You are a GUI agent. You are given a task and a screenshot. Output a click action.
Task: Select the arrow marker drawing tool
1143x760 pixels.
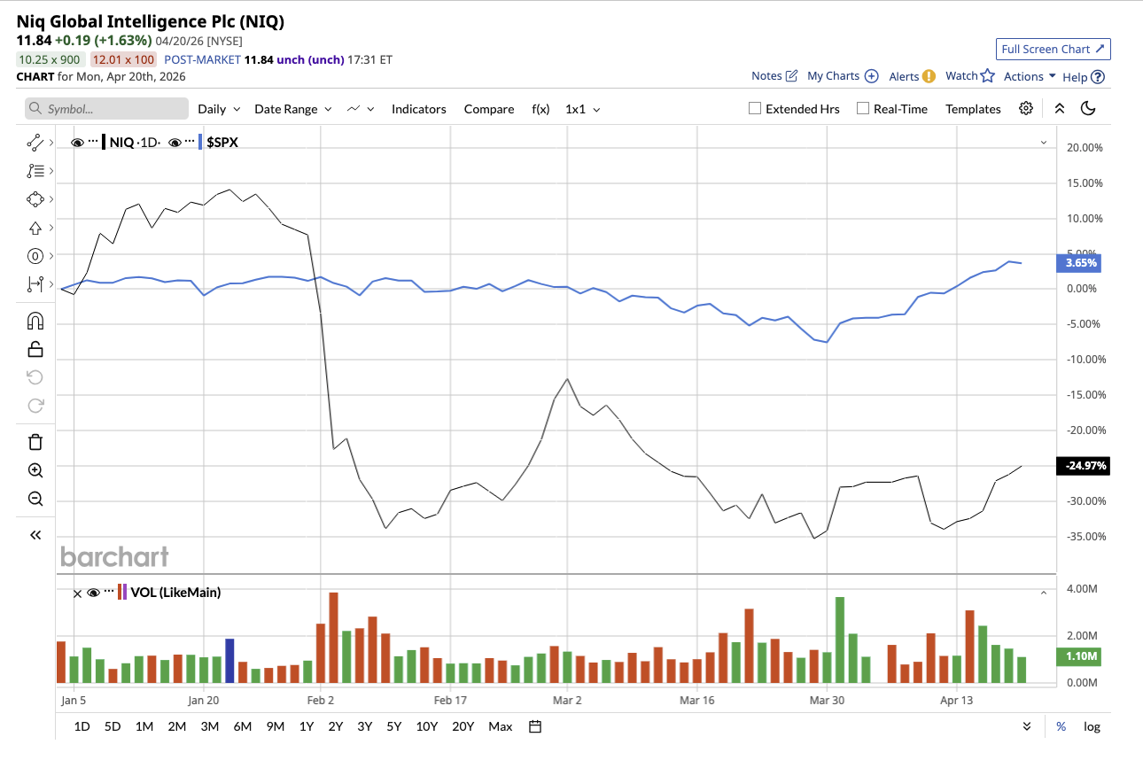(35, 227)
